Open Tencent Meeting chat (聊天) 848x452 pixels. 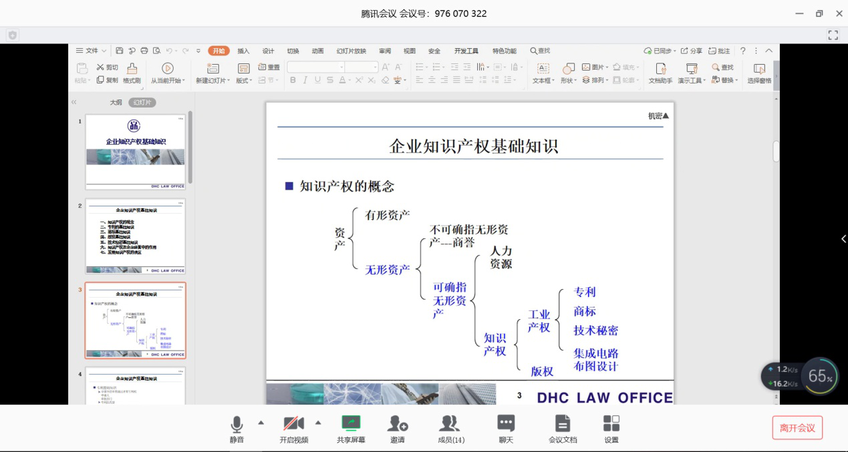coord(506,429)
